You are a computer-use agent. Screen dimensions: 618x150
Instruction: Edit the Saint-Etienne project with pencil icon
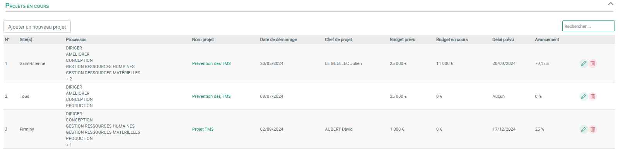584,63
